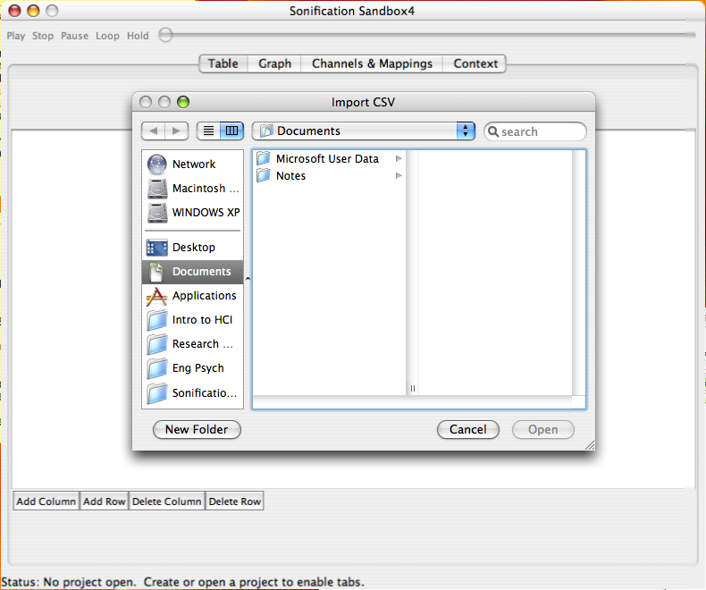The image size is (706, 590).
Task: Expand the Notes folder arrow
Action: pos(399,175)
